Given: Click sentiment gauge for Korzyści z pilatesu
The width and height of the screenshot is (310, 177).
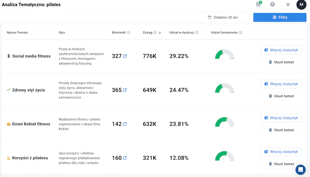Looking at the screenshot, I should tap(225, 156).
